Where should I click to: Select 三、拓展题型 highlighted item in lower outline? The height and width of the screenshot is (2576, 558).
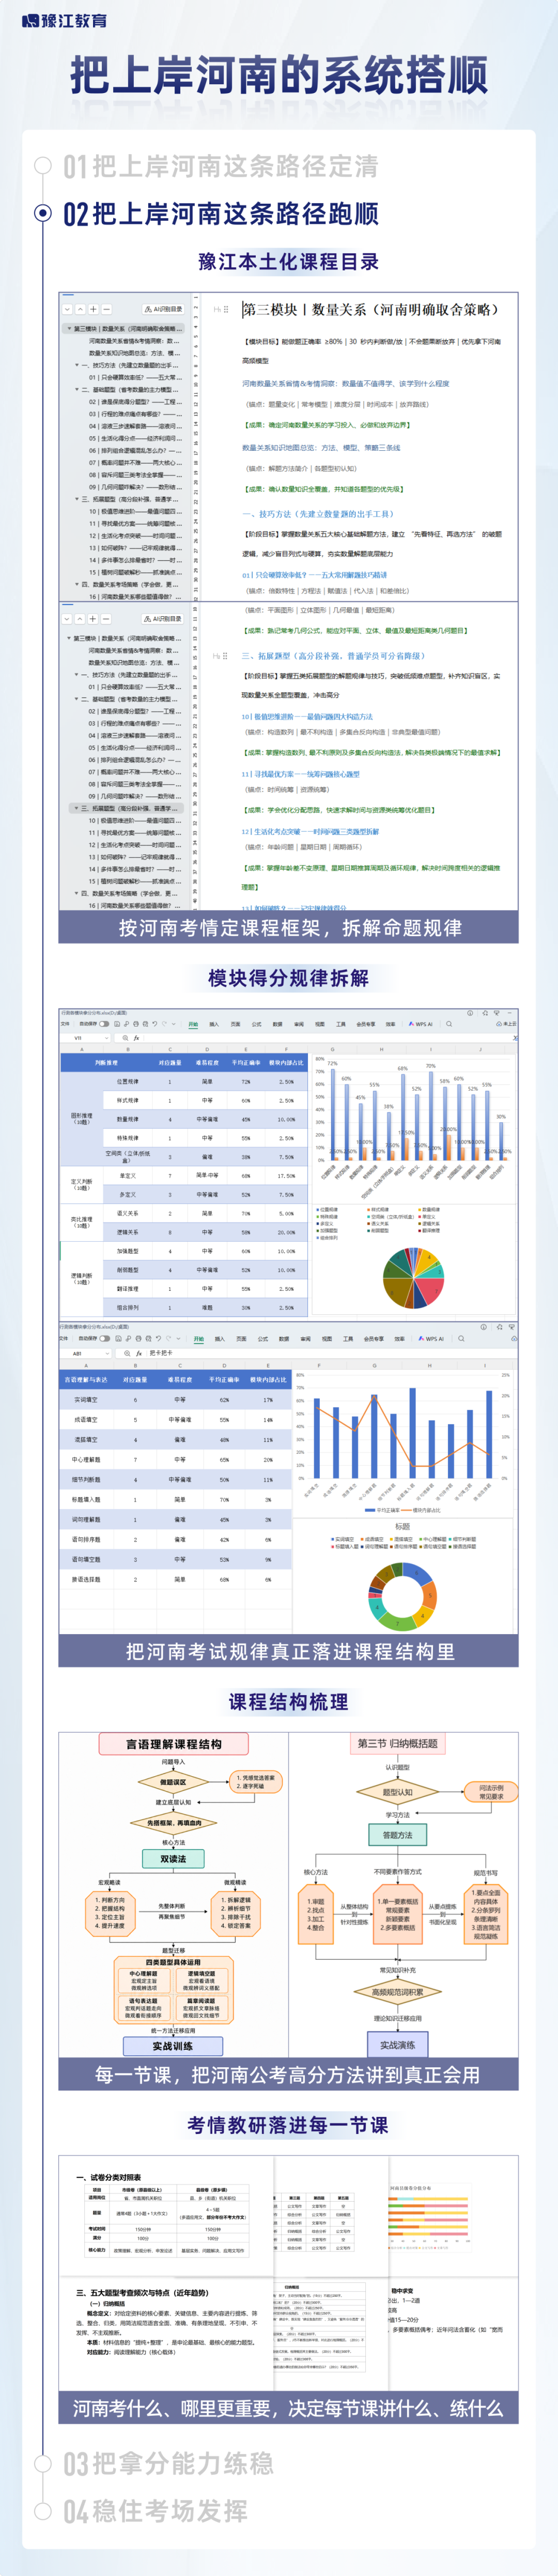125,808
